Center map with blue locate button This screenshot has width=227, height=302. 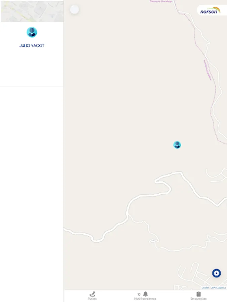point(216,273)
